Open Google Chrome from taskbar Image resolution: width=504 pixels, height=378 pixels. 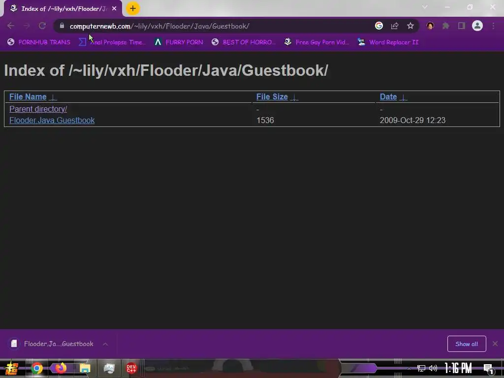pos(37,368)
